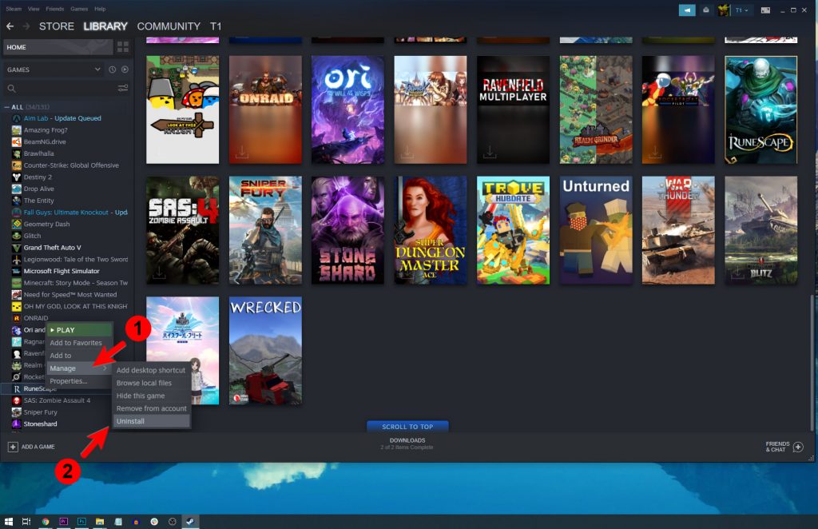Click Steam icon in taskbar

[x=190, y=521]
